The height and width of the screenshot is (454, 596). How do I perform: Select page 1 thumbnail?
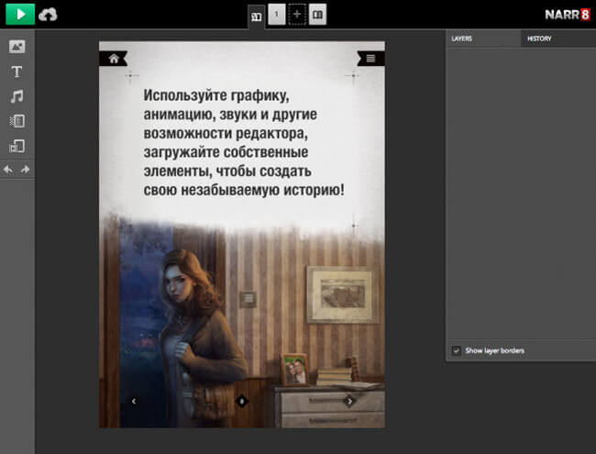[277, 15]
